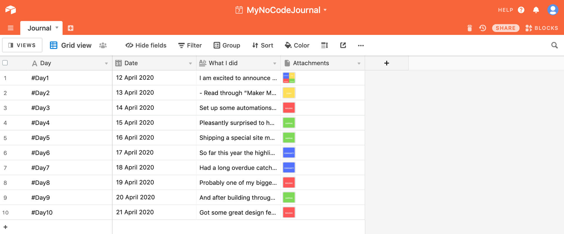Select the Journal table tab
Image resolution: width=564 pixels, height=234 pixels.
(x=39, y=28)
